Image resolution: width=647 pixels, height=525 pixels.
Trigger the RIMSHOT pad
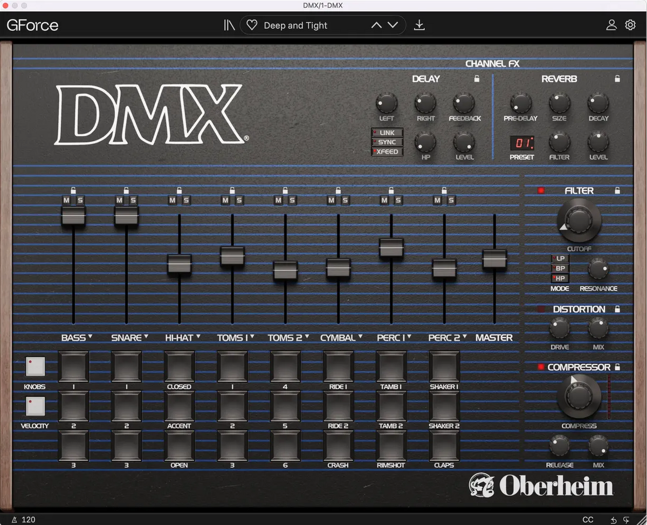(x=391, y=446)
